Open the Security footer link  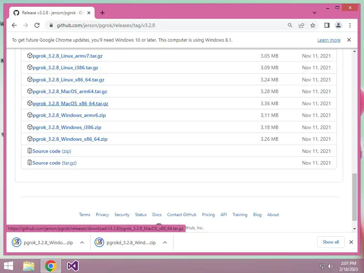pyautogui.click(x=122, y=215)
